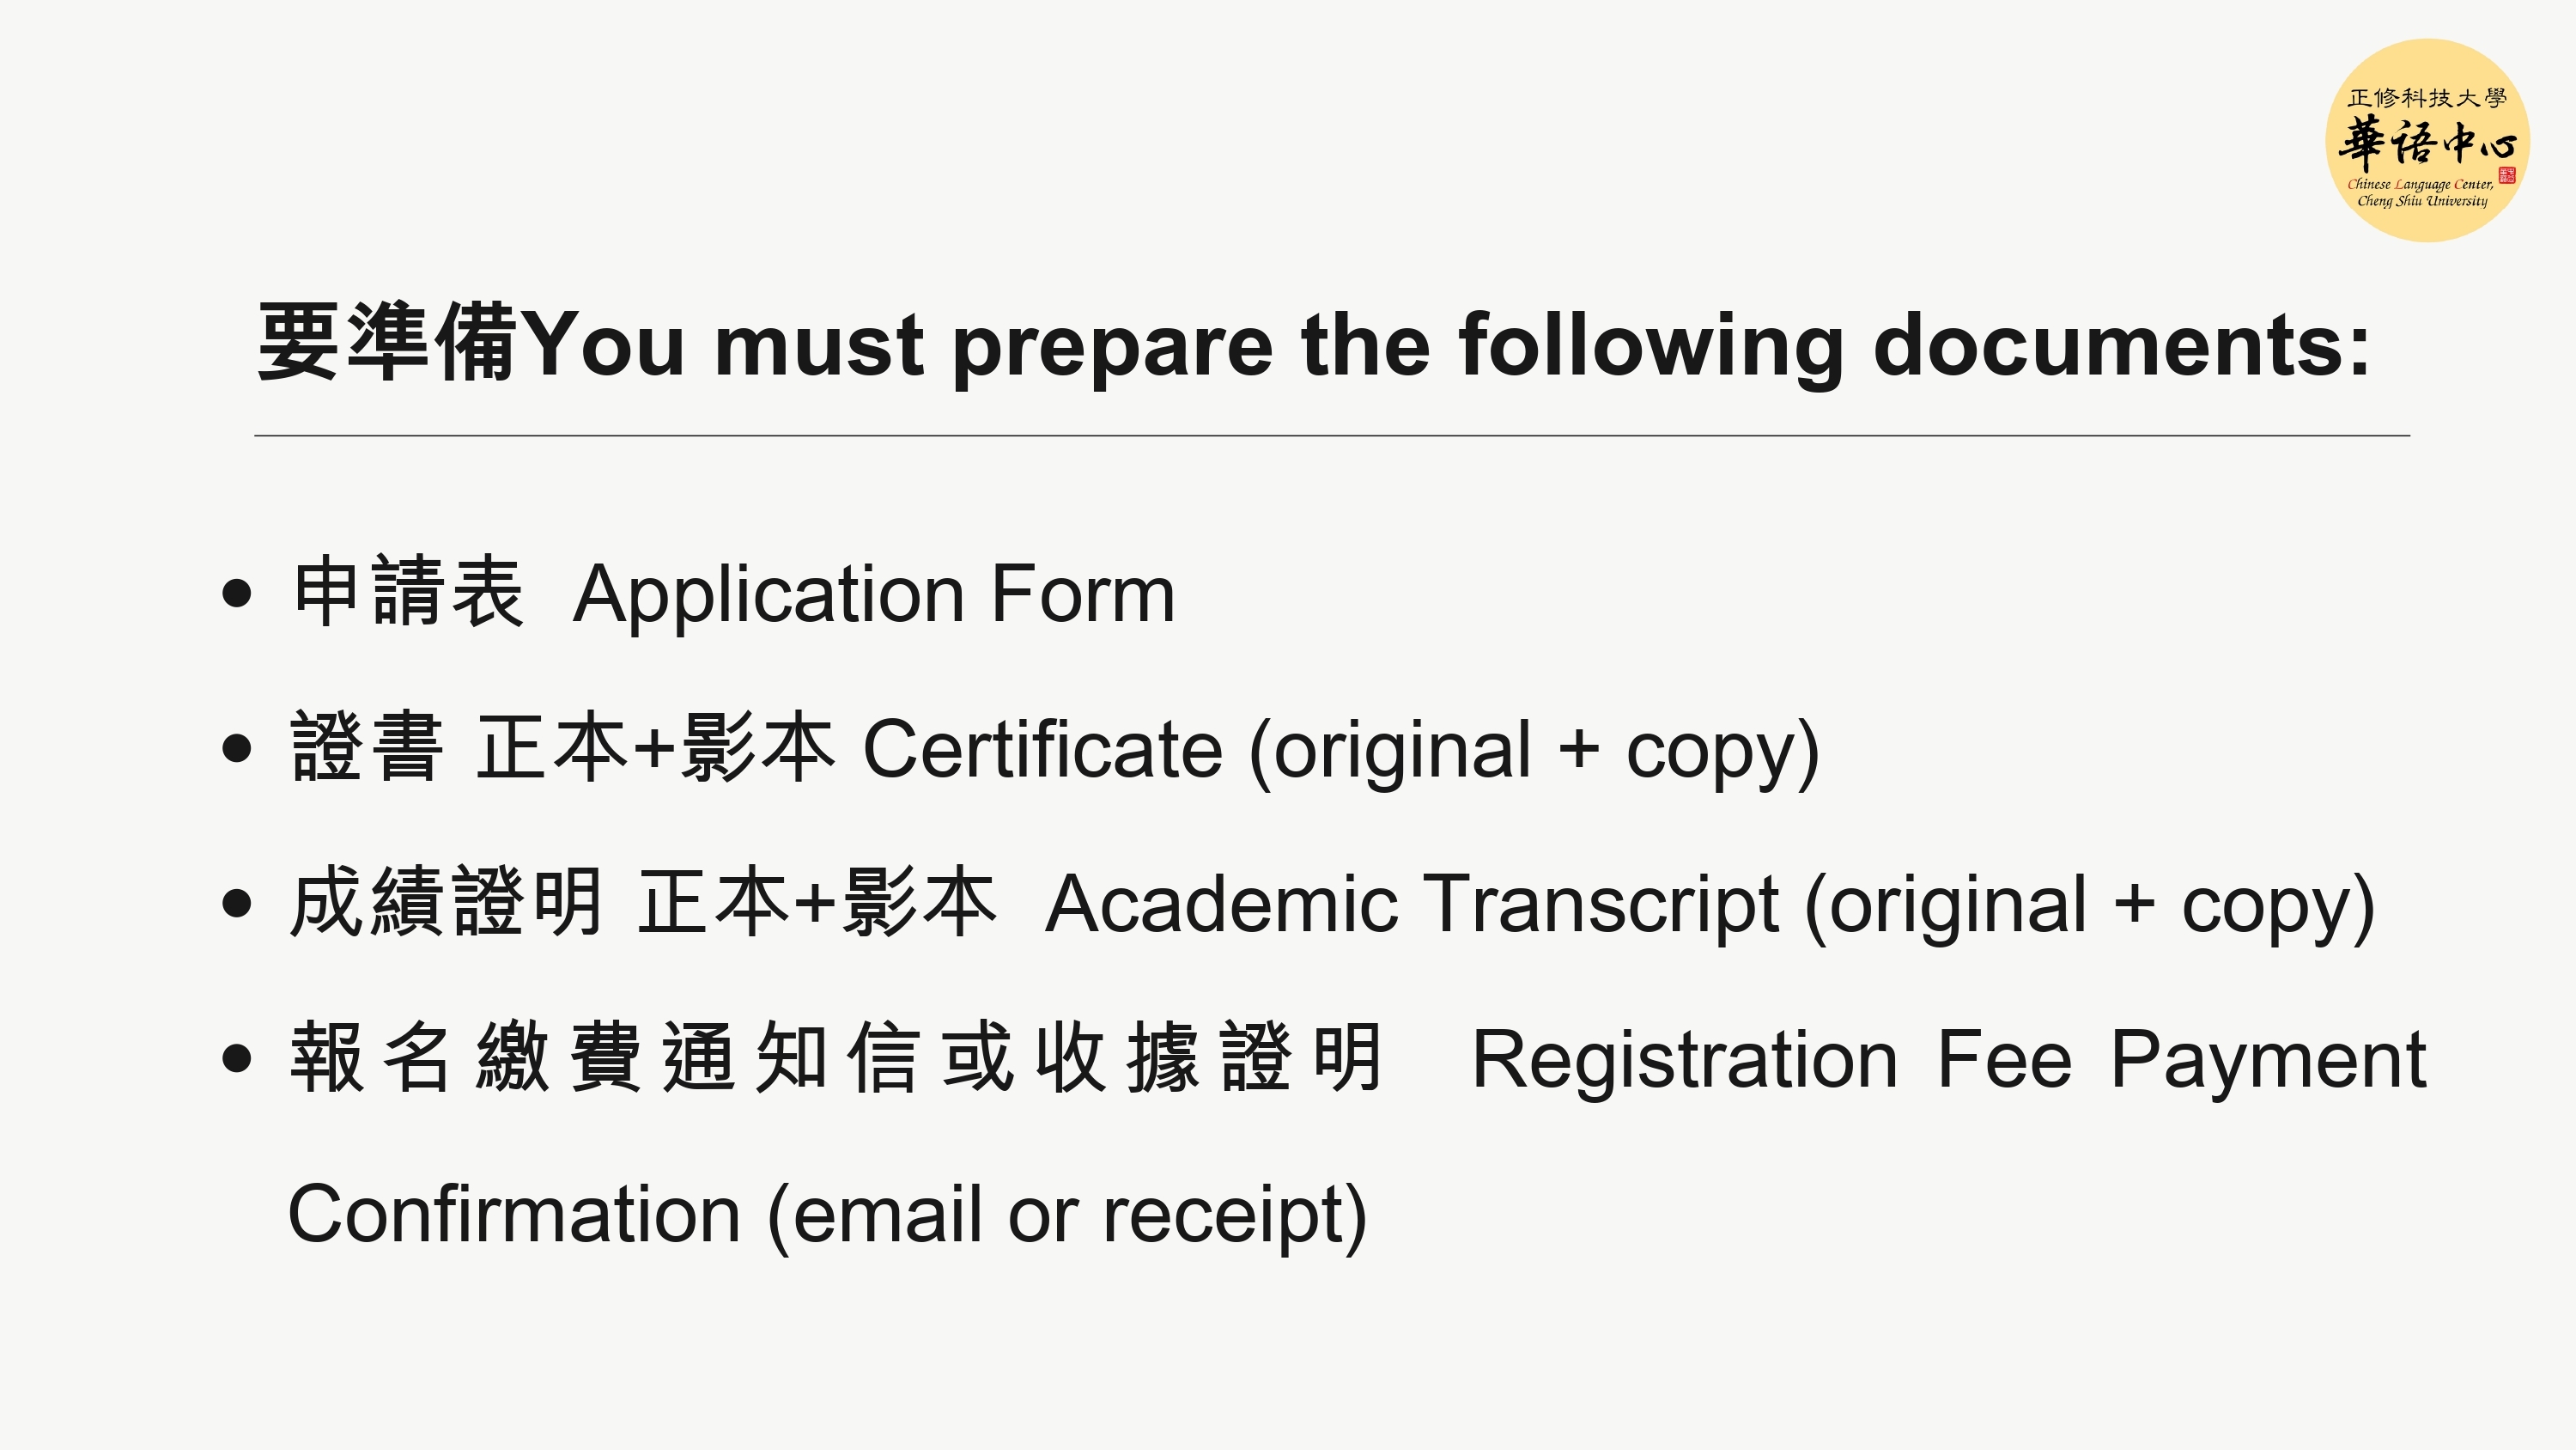Click the 正修科技大學 text atop the logo
The image size is (2576, 1450).
(2426, 98)
